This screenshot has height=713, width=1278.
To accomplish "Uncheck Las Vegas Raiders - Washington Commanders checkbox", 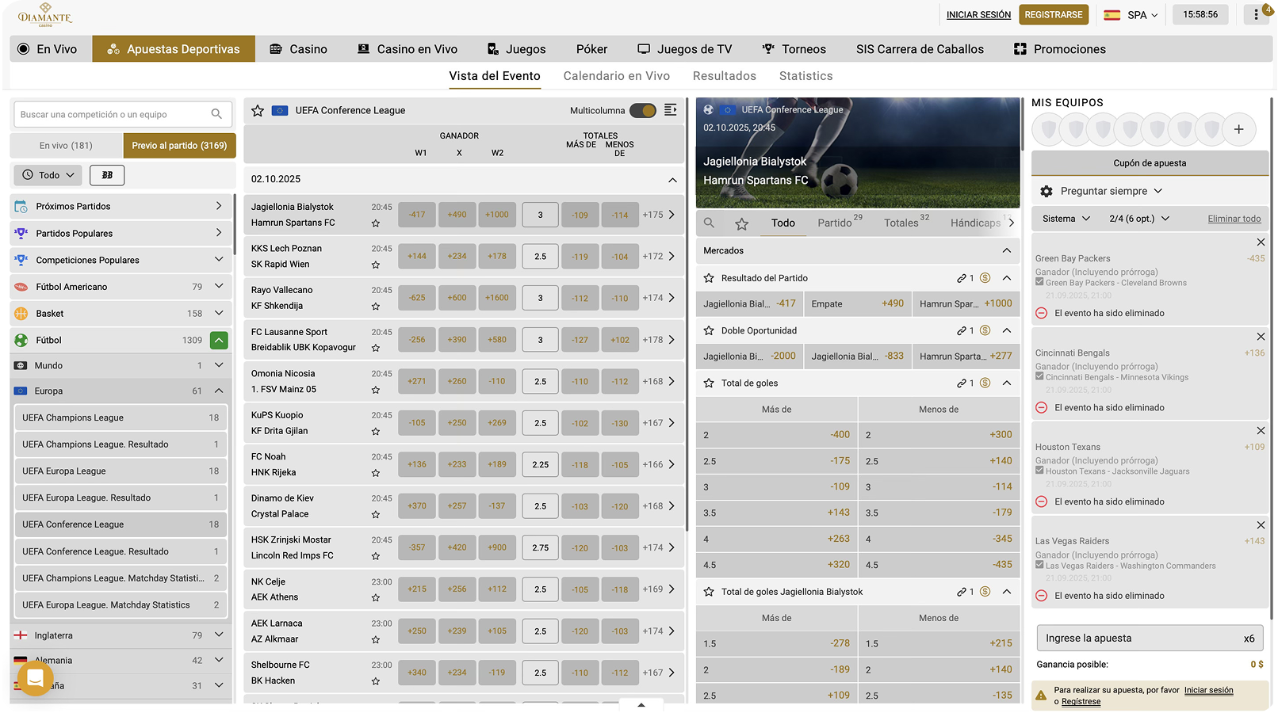I will pyautogui.click(x=1039, y=566).
